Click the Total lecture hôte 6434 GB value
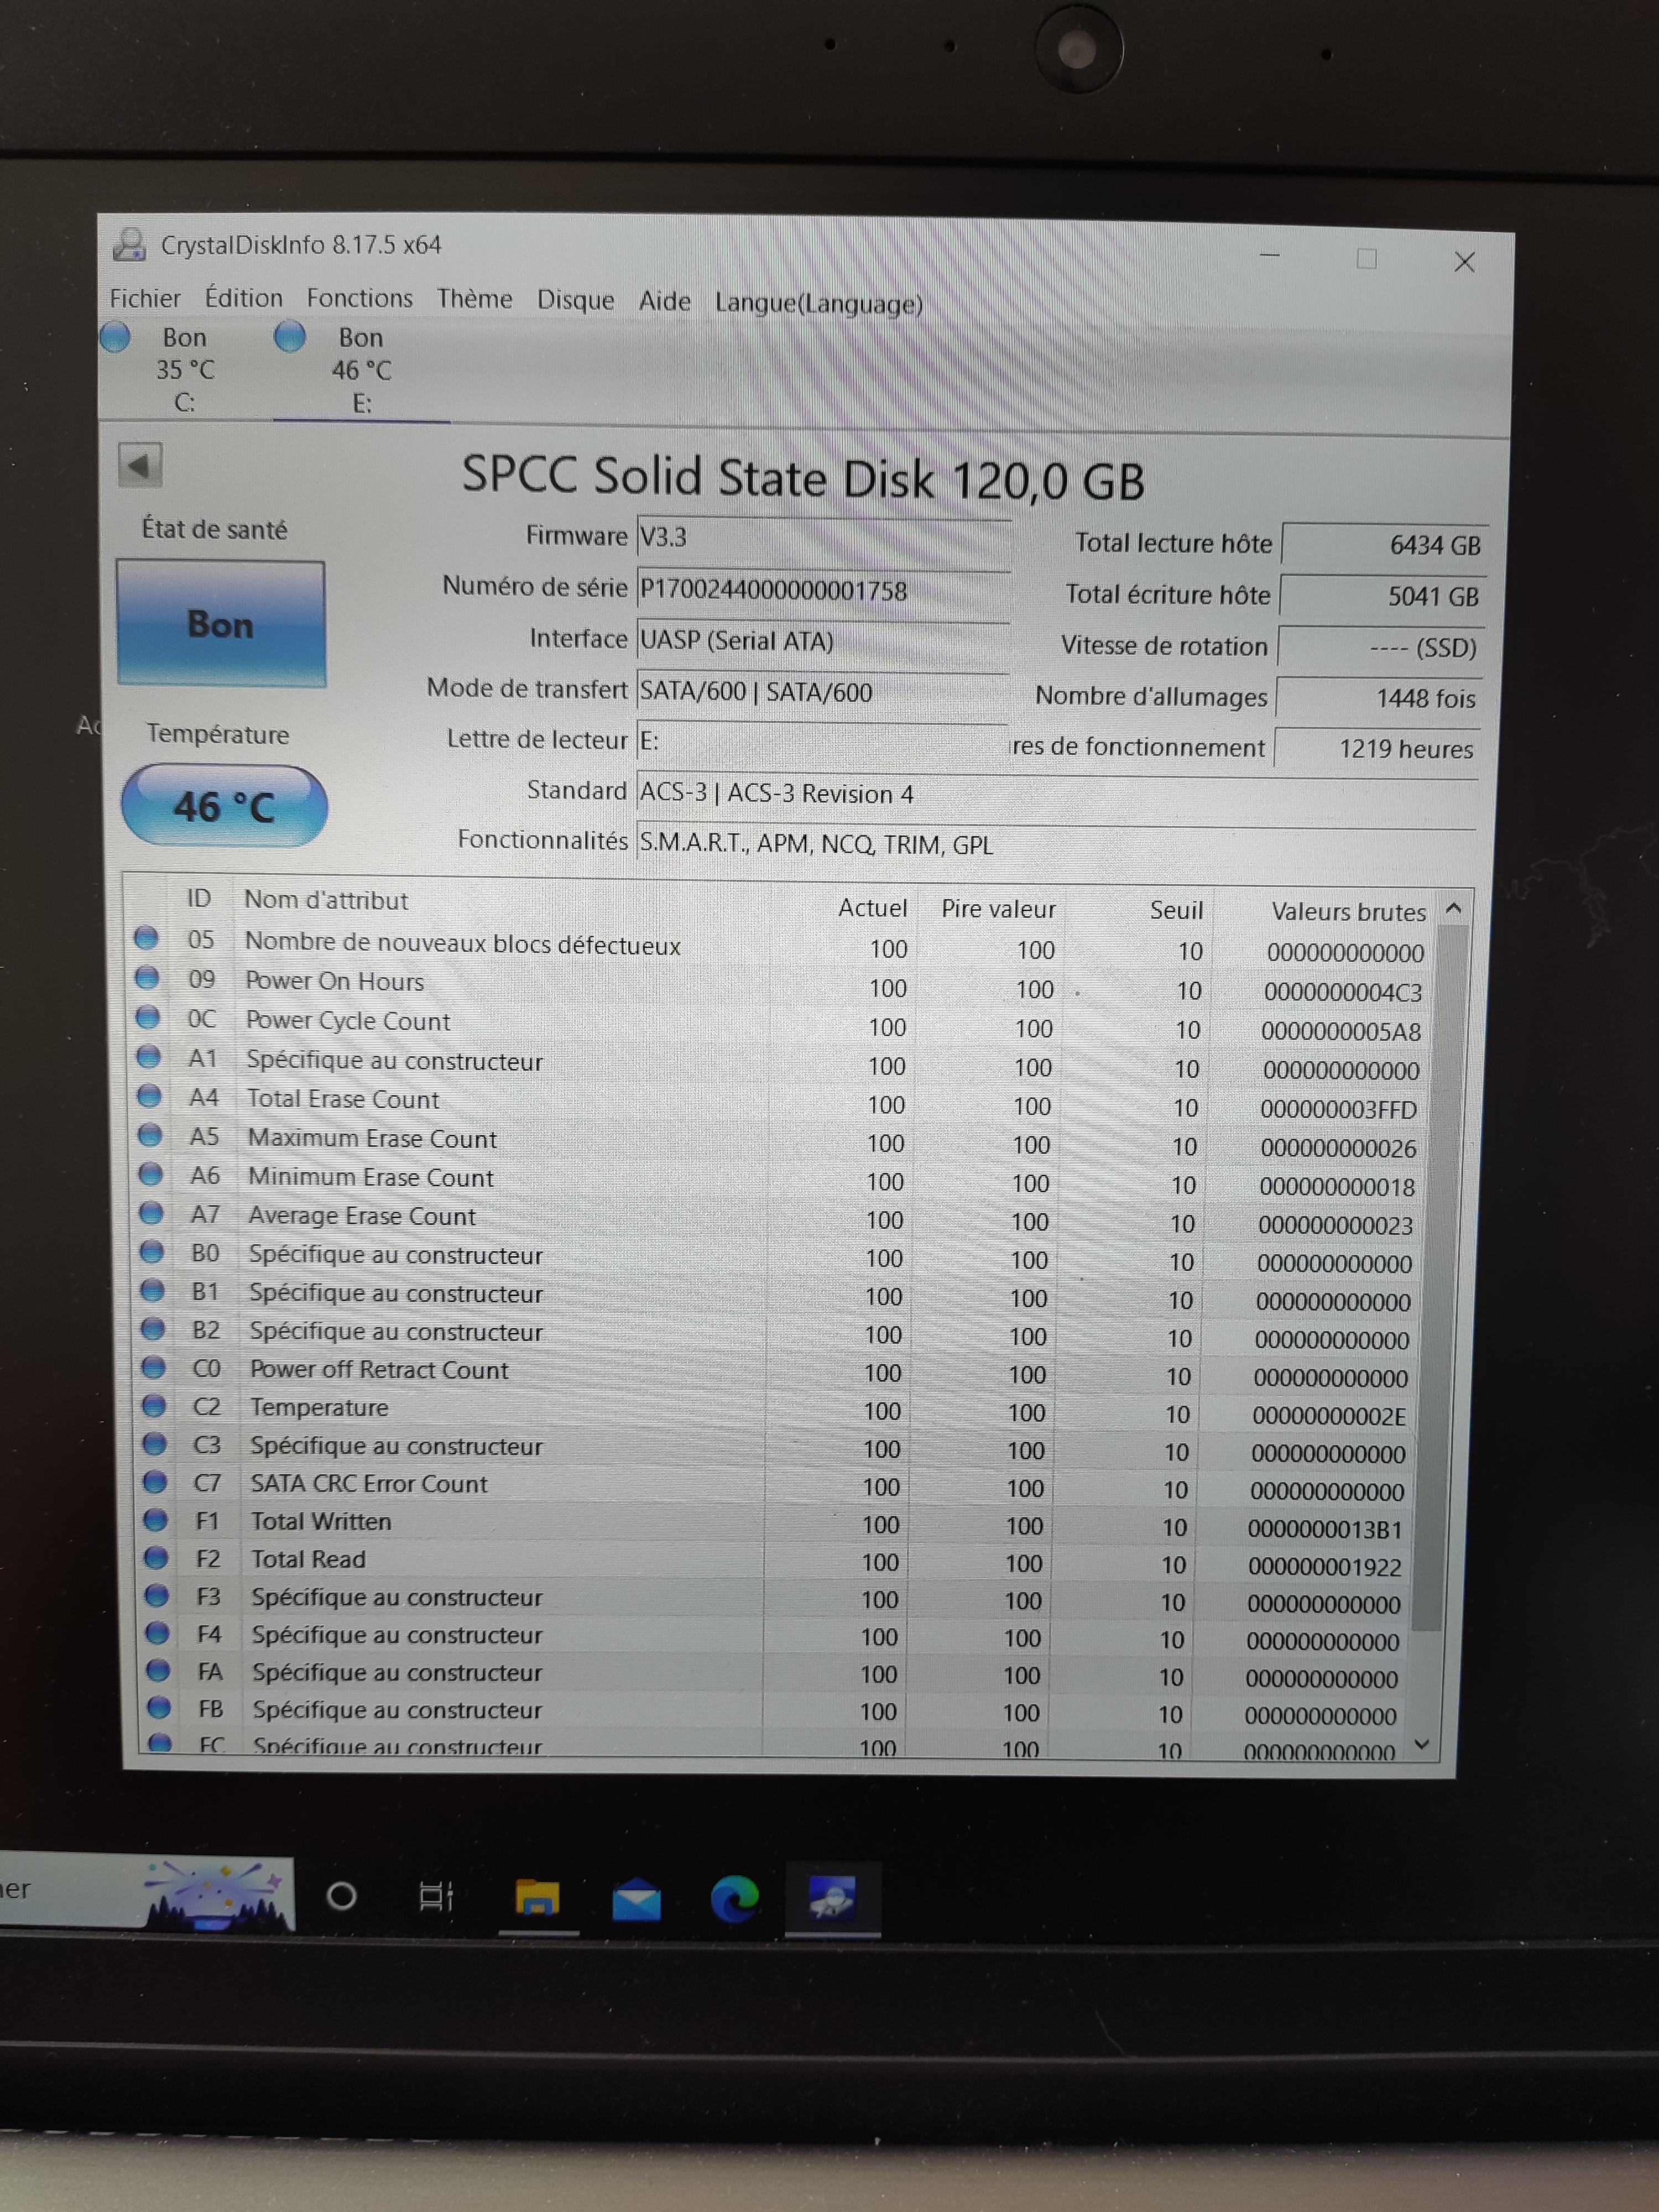This screenshot has width=1659, height=2212. coord(1385,545)
